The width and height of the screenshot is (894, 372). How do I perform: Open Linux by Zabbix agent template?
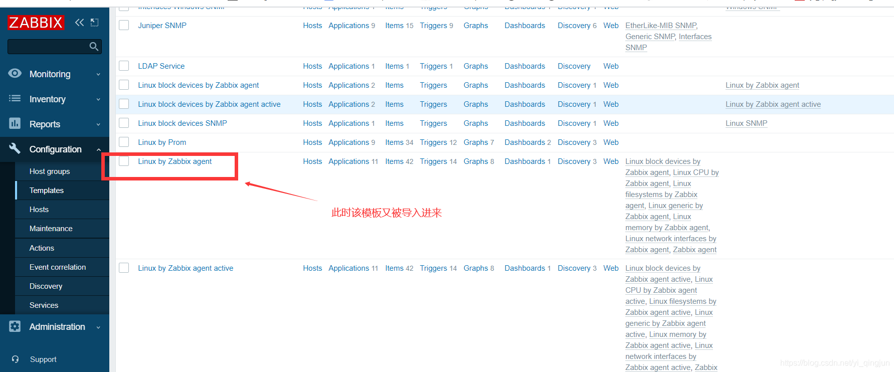coord(175,161)
